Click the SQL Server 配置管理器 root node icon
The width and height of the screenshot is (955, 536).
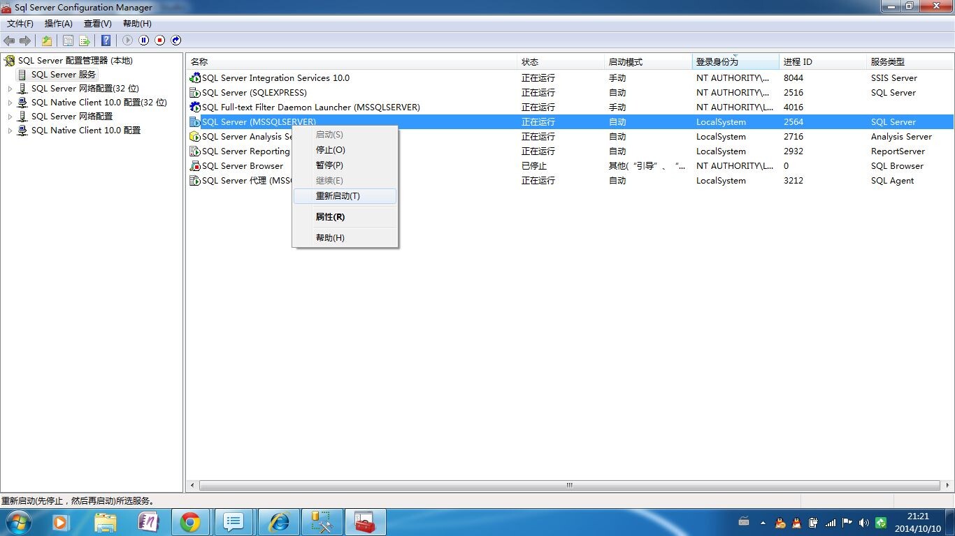tap(9, 61)
